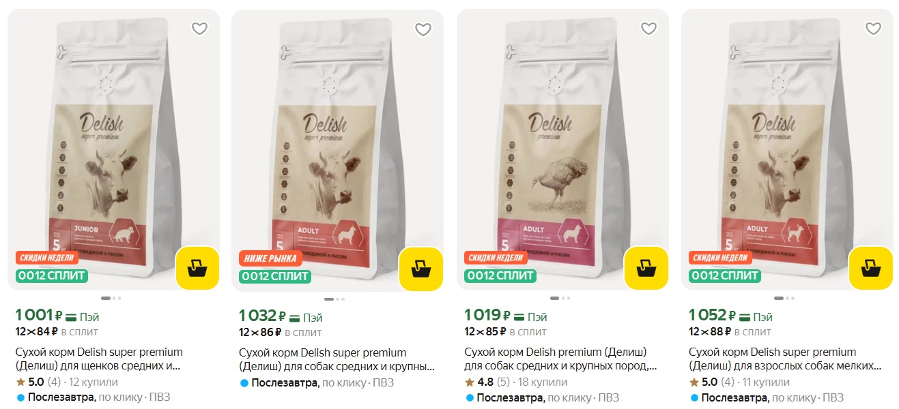Favorite the 1 032 ₽ Delish Adult product
This screenshot has height=409, width=899.
tap(423, 29)
